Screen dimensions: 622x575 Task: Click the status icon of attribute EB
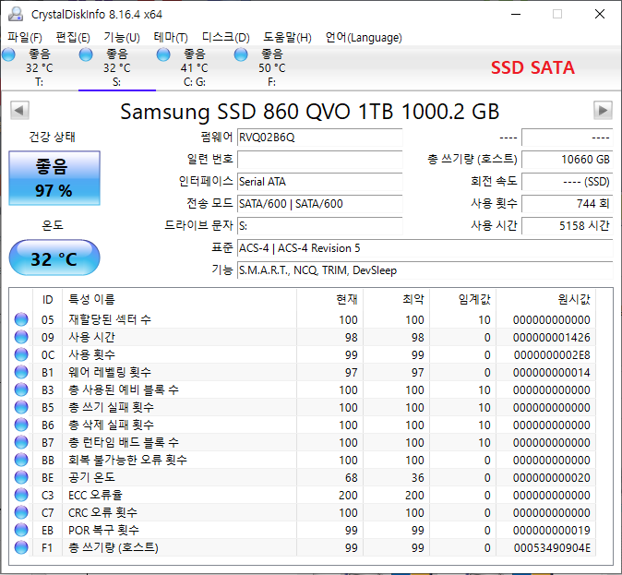21,530
